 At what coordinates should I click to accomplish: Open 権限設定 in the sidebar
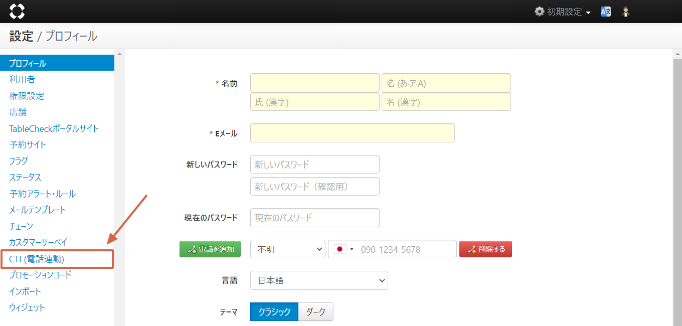click(27, 96)
